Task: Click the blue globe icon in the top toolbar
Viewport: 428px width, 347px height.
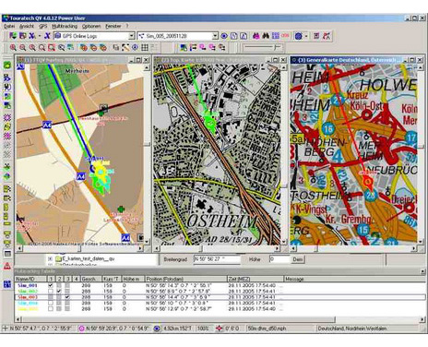Action: (298, 36)
